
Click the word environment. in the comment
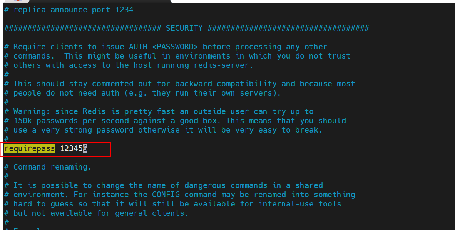click(41, 195)
